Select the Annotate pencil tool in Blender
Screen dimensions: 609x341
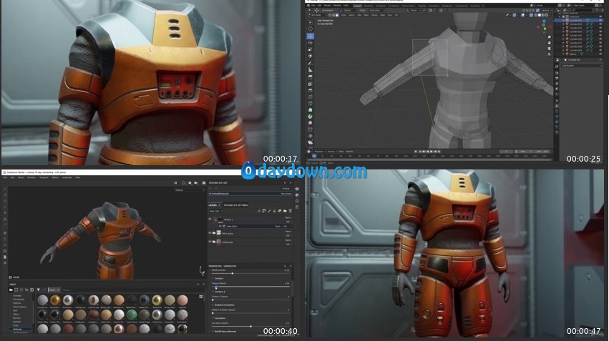click(311, 63)
